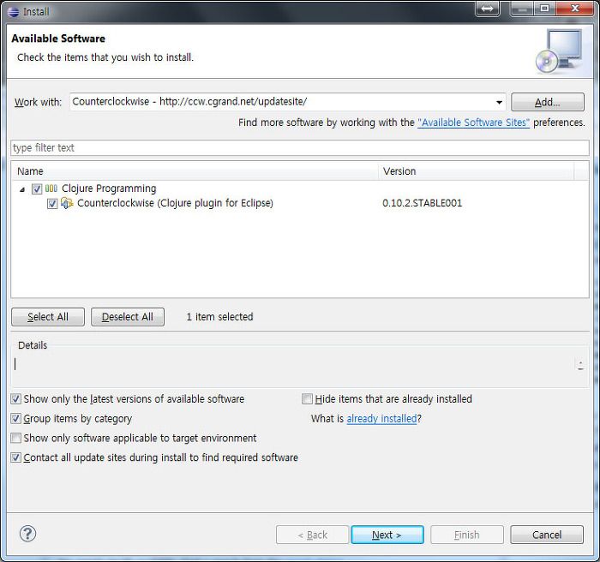This screenshot has width=600, height=562.
Task: Click the Next > button
Action: coord(387,535)
